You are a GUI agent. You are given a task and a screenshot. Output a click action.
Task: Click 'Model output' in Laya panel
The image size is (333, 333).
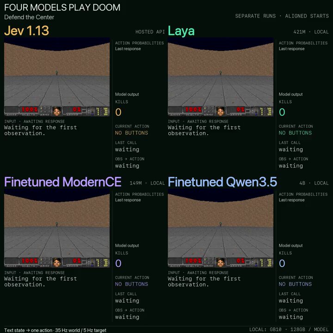(291, 94)
